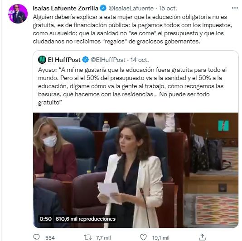The image size is (242, 241).
Task: Open the three-dot more options menu
Action: (235, 8)
